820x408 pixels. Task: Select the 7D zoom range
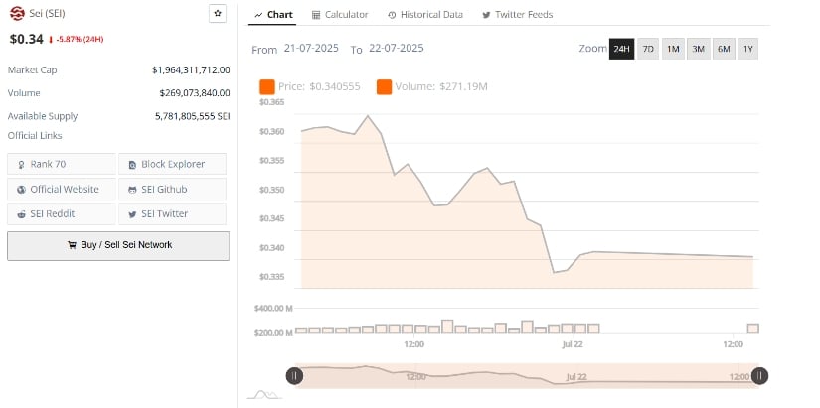[x=648, y=49]
